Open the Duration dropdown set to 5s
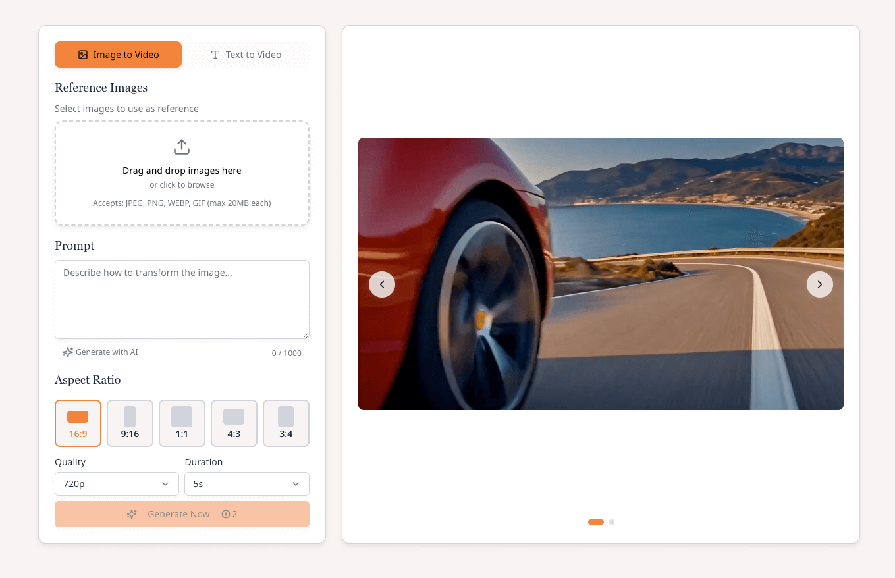Screen dimensions: 895x578 coord(246,484)
